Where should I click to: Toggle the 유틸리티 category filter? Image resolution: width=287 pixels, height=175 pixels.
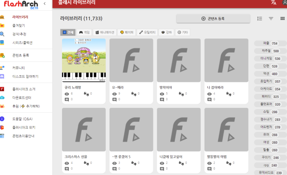point(147,33)
